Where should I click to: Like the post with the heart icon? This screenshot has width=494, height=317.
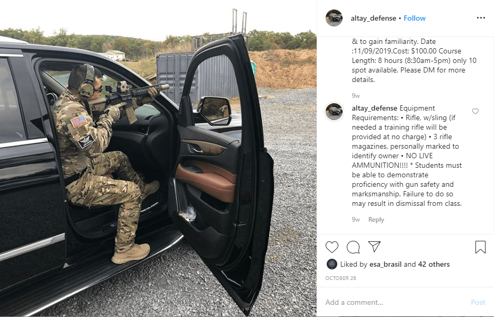coord(332,247)
